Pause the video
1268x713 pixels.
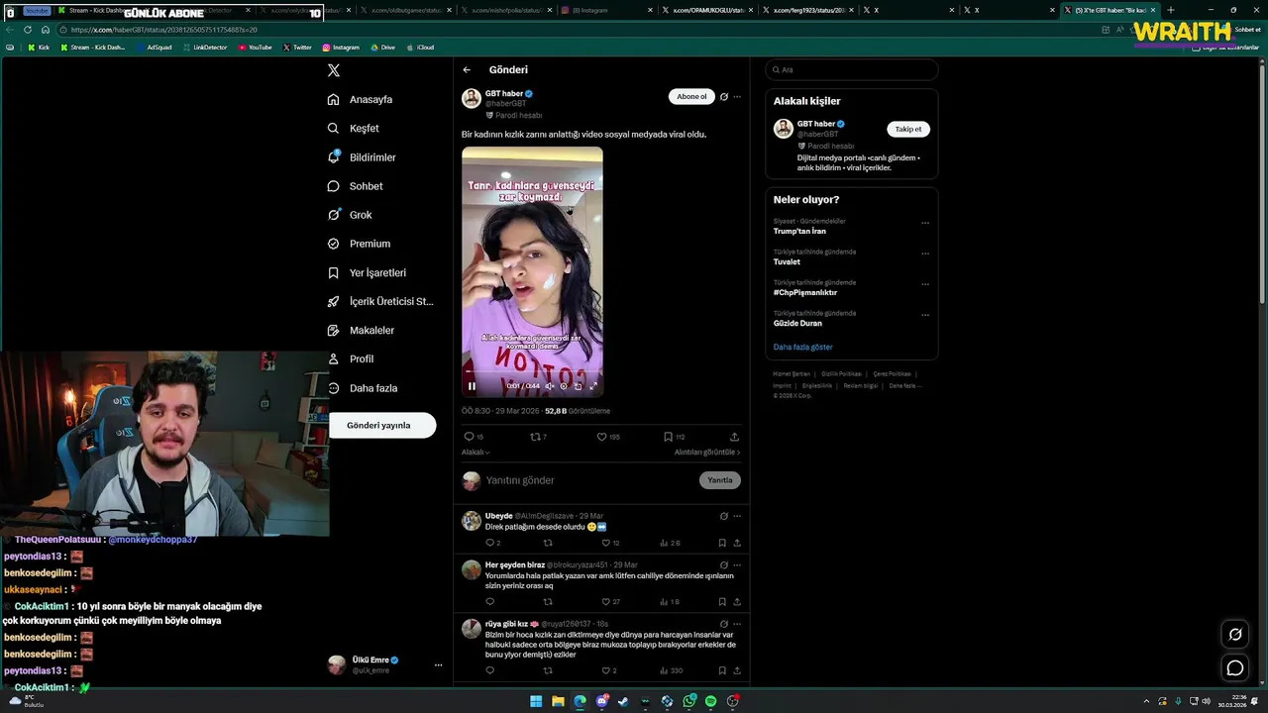point(472,386)
